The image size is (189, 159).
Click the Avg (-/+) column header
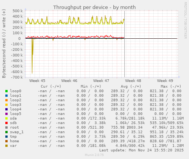[131, 87]
